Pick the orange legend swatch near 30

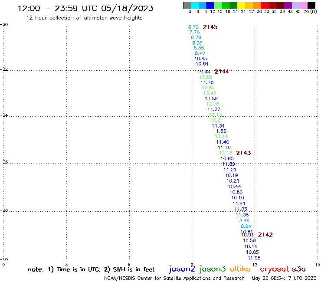(256, 5)
